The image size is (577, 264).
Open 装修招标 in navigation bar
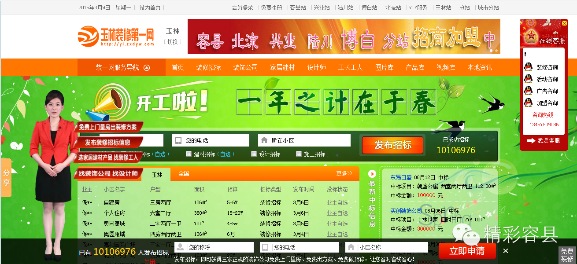click(208, 68)
